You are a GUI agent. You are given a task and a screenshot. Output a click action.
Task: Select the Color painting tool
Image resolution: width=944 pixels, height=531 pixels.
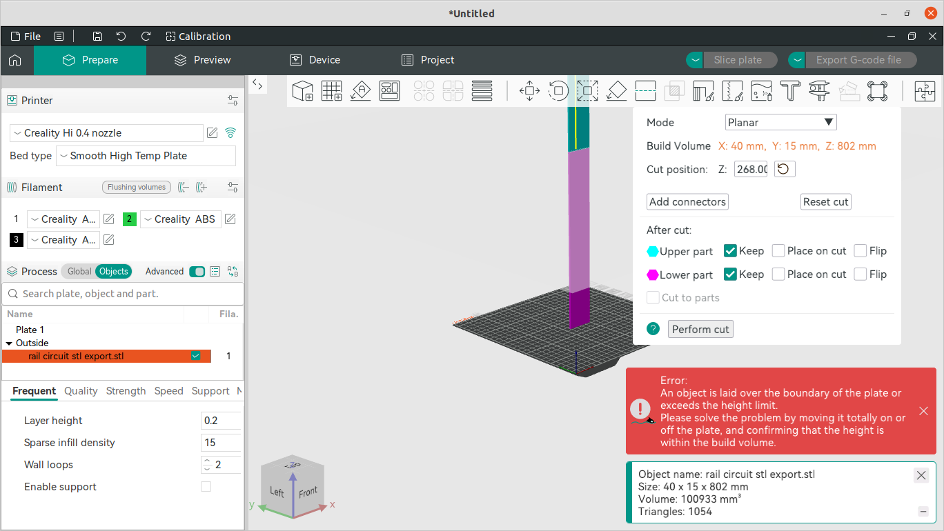click(x=761, y=91)
